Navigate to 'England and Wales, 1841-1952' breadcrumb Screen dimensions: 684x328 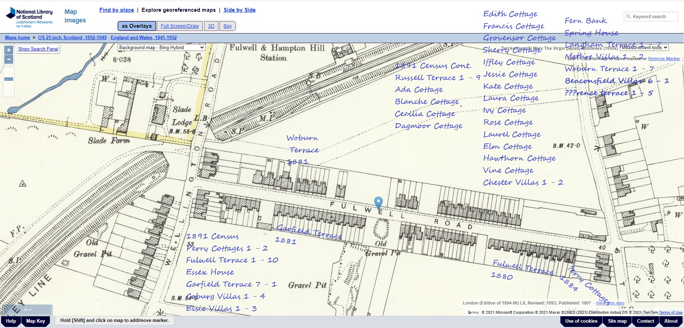(x=144, y=37)
